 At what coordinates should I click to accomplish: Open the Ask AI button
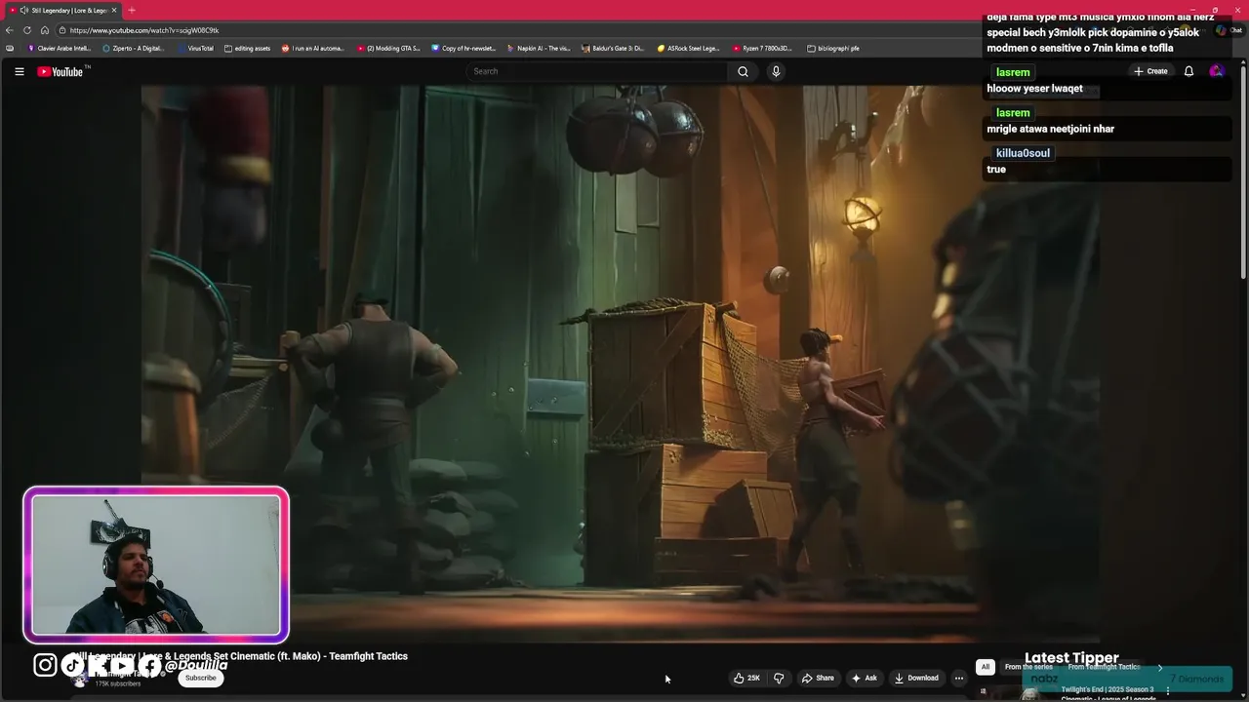865,678
